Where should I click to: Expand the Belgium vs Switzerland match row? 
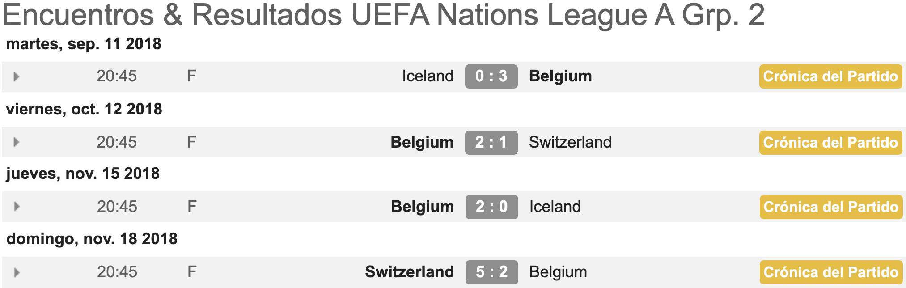tap(17, 142)
